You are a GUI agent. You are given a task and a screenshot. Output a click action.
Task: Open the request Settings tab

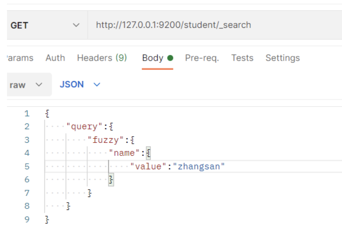pos(282,58)
